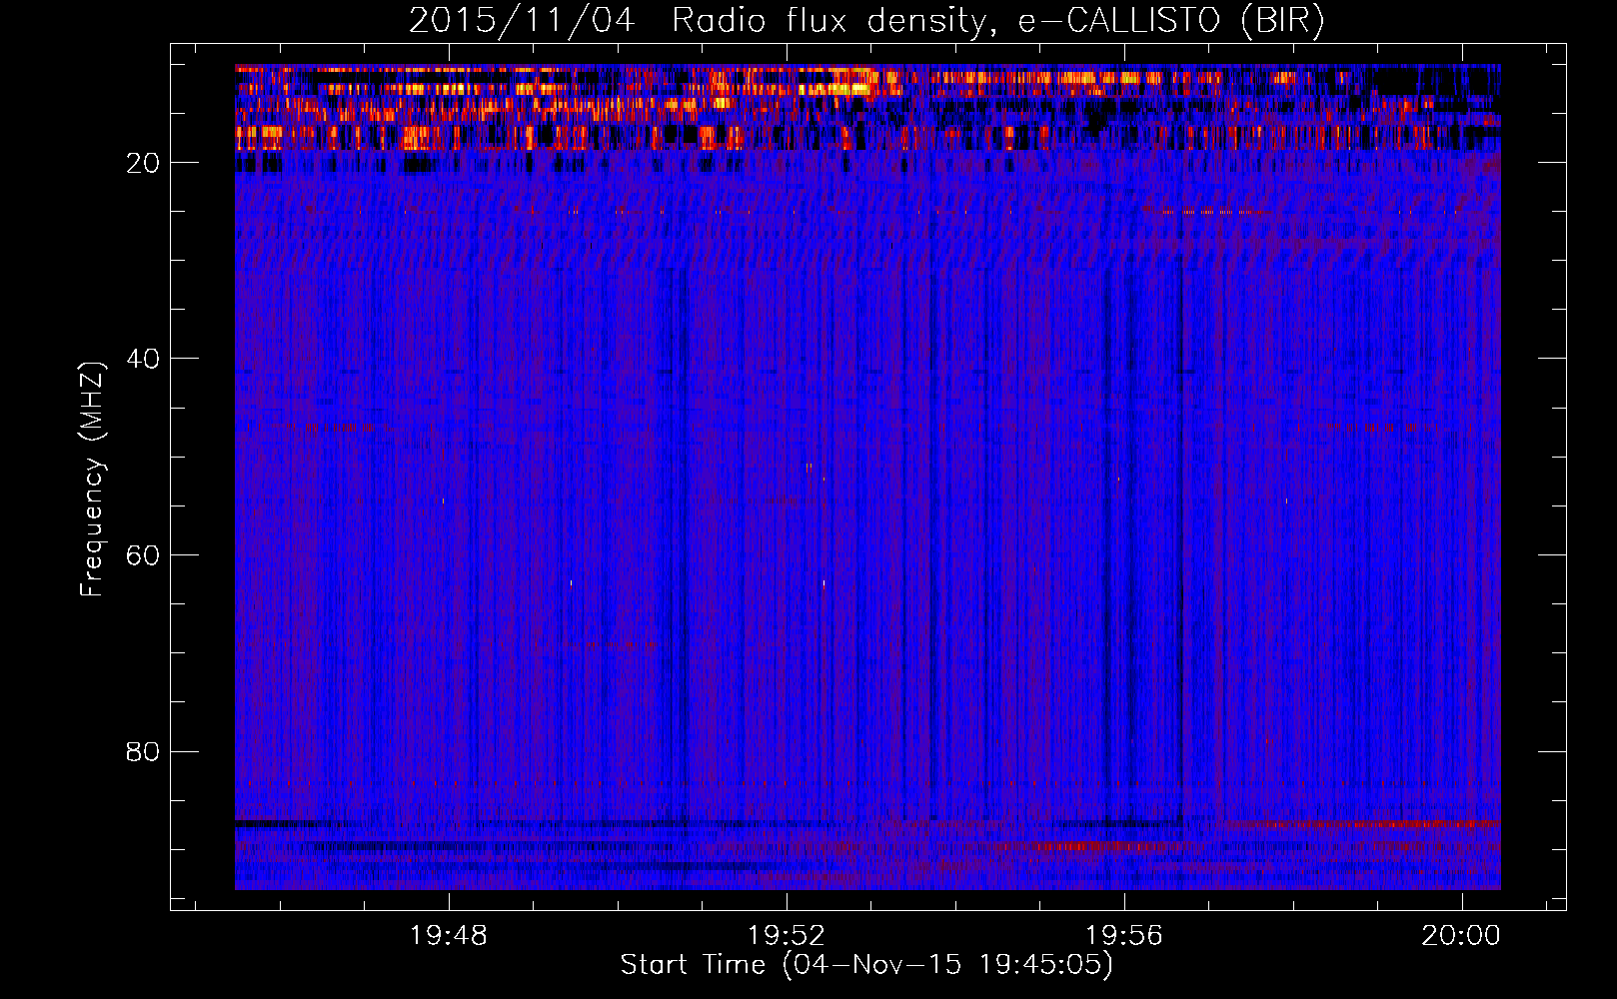
Task: Click the 19:52 time tick label
Action: click(x=787, y=936)
